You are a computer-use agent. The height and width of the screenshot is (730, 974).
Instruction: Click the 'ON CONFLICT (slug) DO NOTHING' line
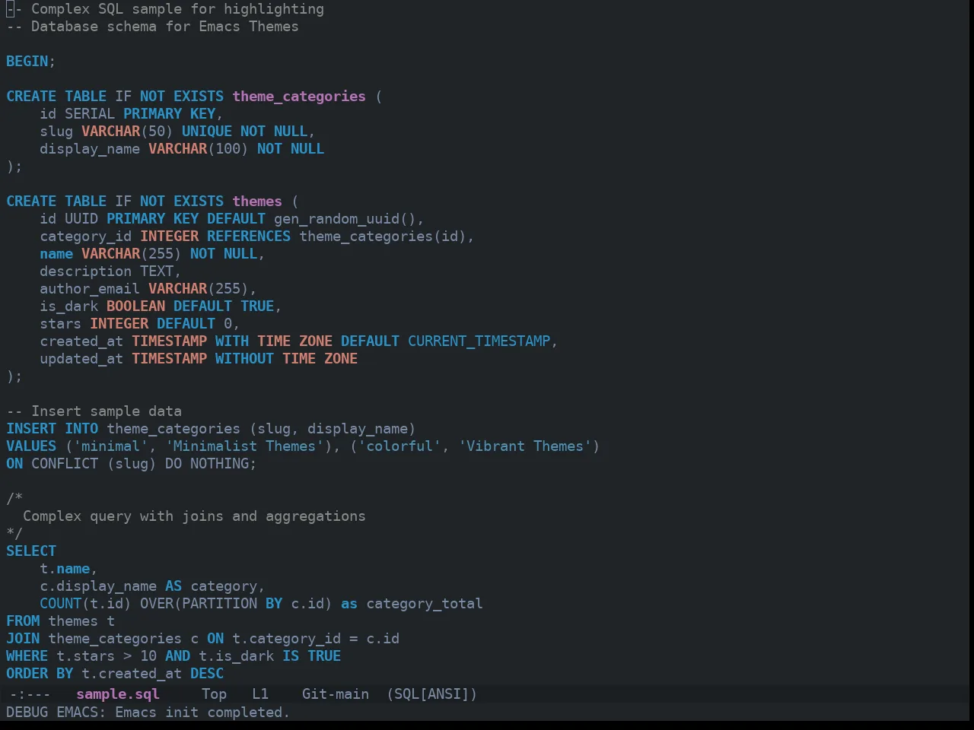[131, 463]
